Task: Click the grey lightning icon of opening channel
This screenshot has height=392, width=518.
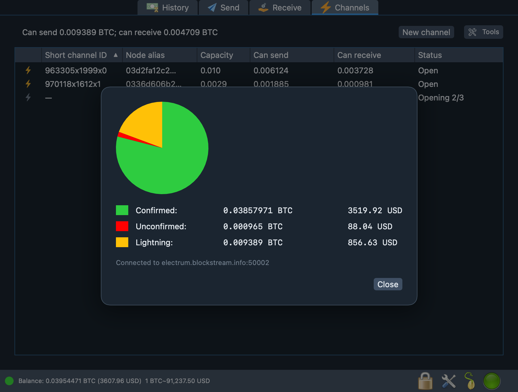Action: tap(28, 97)
